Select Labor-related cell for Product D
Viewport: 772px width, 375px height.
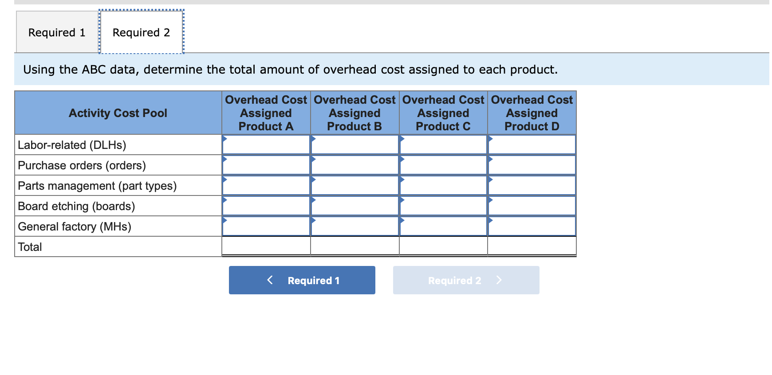[x=532, y=145]
